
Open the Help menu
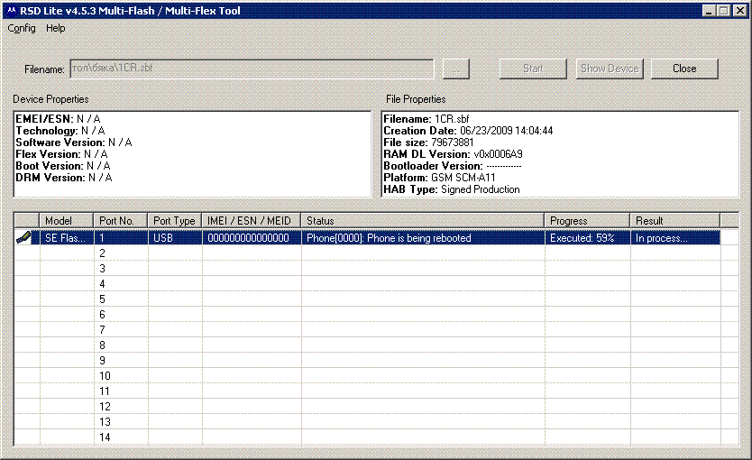(x=56, y=28)
